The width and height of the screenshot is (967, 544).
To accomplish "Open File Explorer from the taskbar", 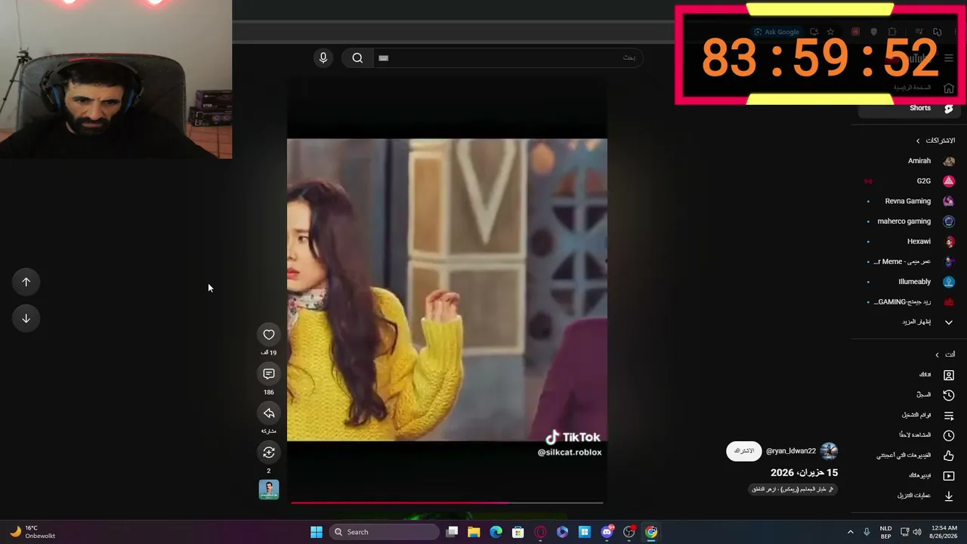I will pyautogui.click(x=474, y=532).
